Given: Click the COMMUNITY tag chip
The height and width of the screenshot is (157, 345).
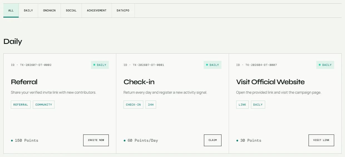Looking at the screenshot, I should click(44, 105).
